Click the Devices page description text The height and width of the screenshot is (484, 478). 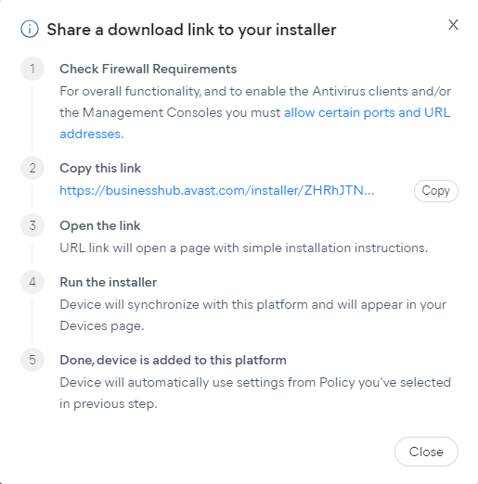[x=252, y=315]
